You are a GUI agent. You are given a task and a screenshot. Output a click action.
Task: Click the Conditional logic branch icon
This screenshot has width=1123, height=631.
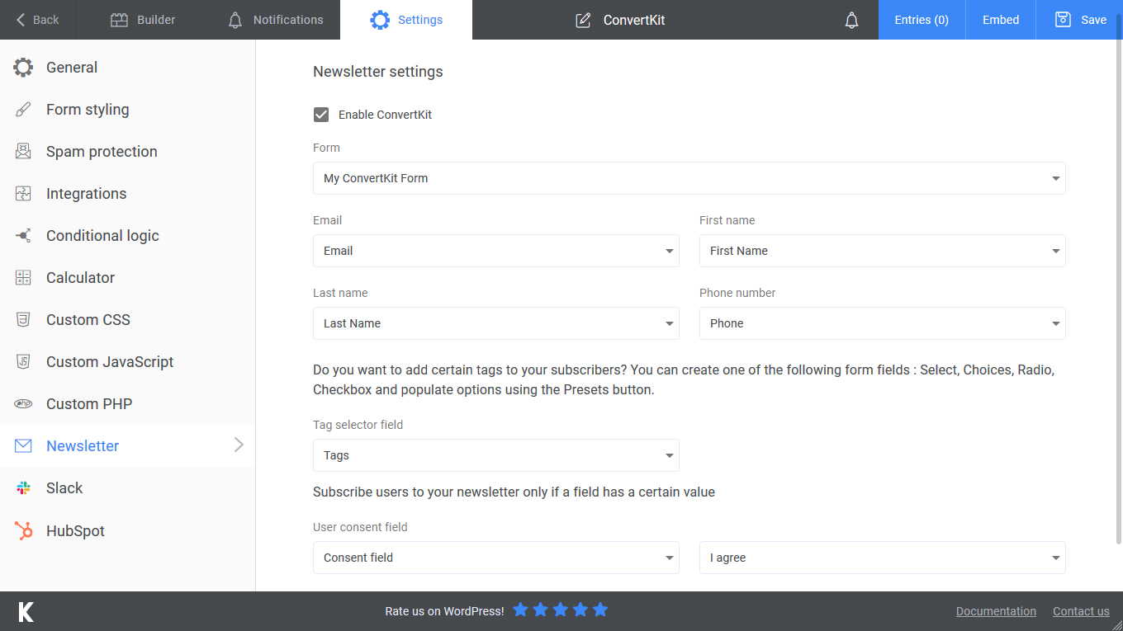(x=23, y=236)
